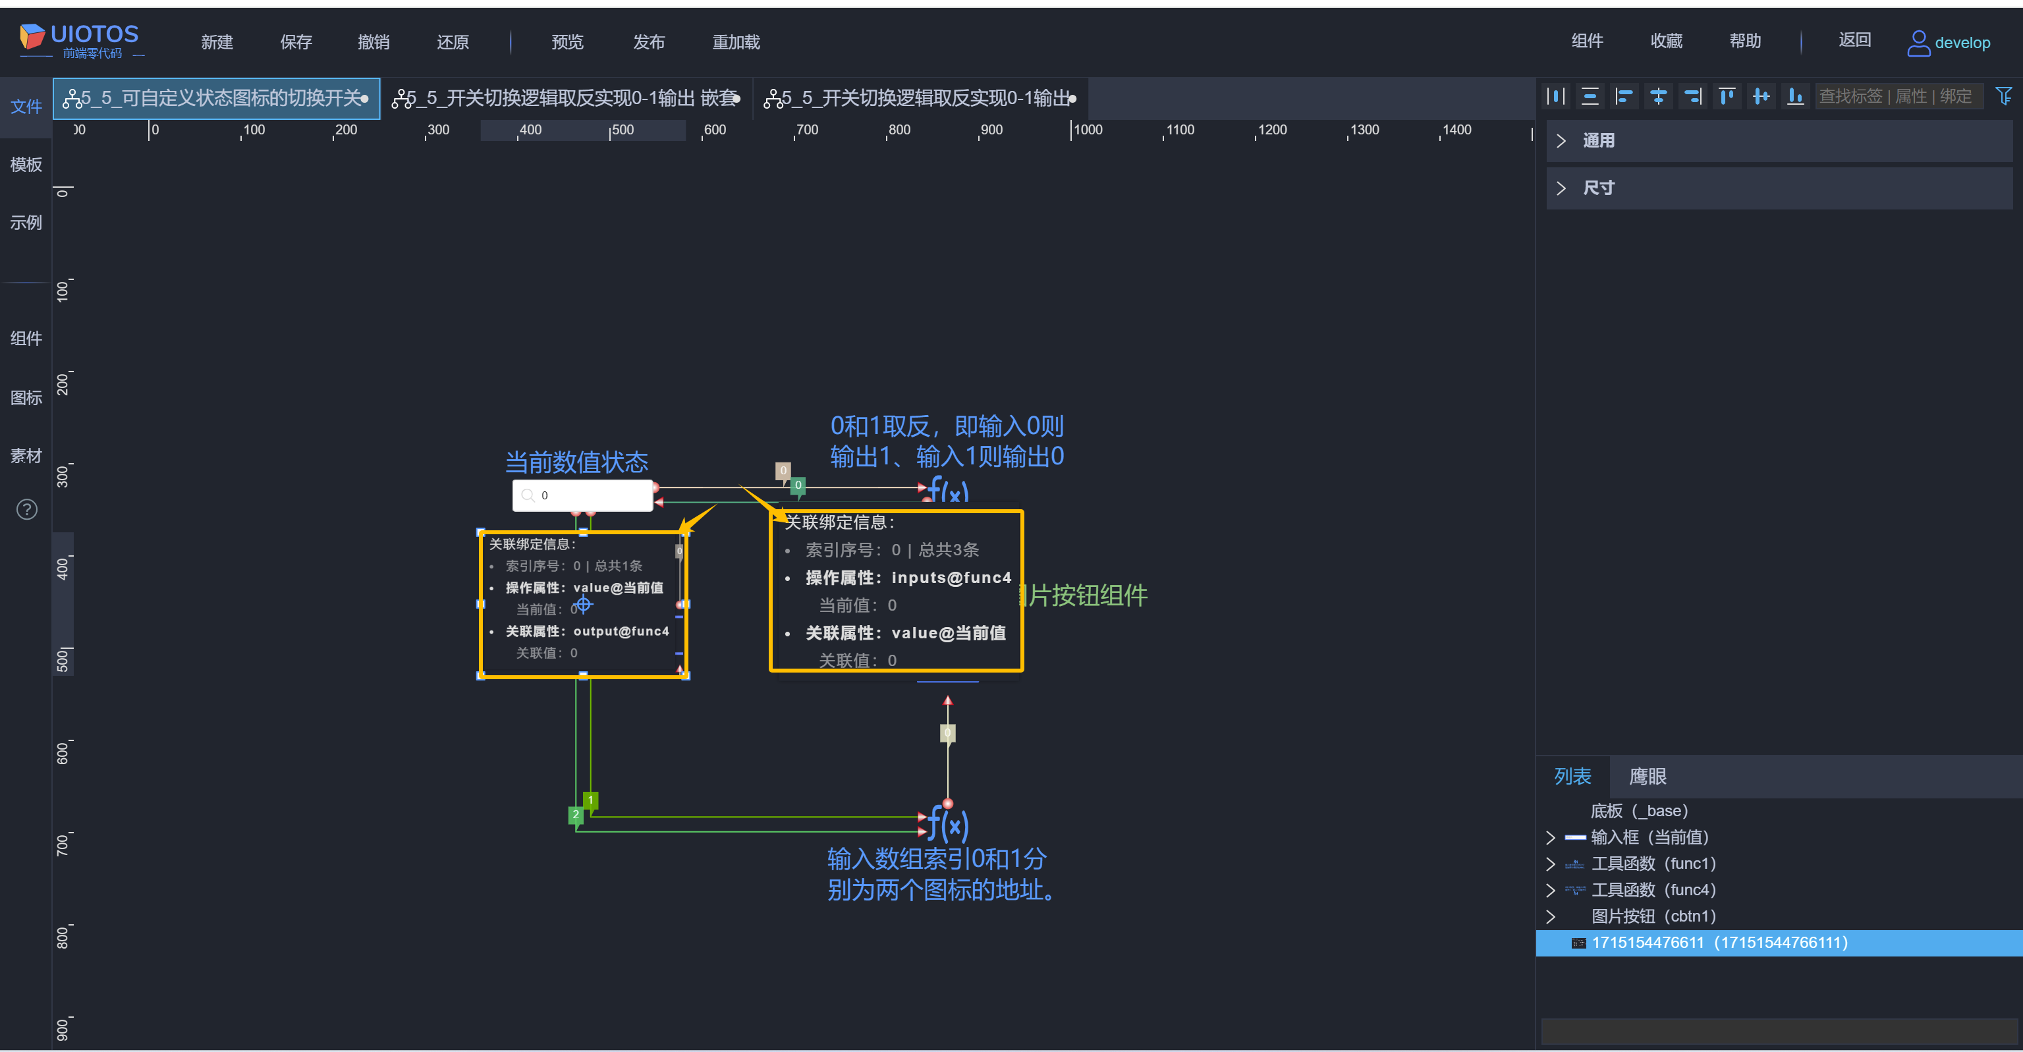Open the second 开关切换逻辑 嵌套 file tab
This screenshot has width=2023, height=1052.
click(565, 98)
